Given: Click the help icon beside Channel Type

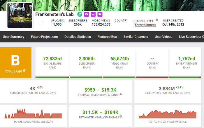Looking at the screenshot, I should pos(157,20).
